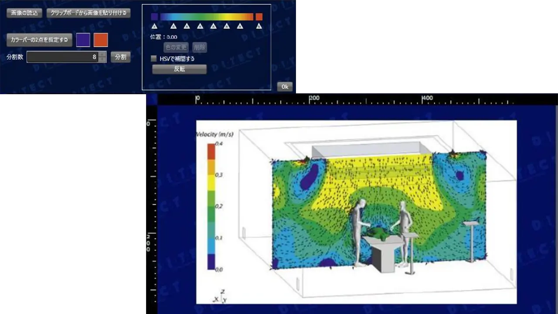Click カラーバーの2点を指定する button

point(39,40)
